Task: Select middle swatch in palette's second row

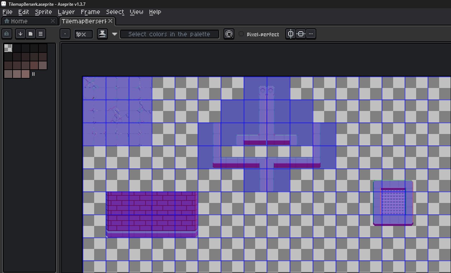Action: pos(25,57)
